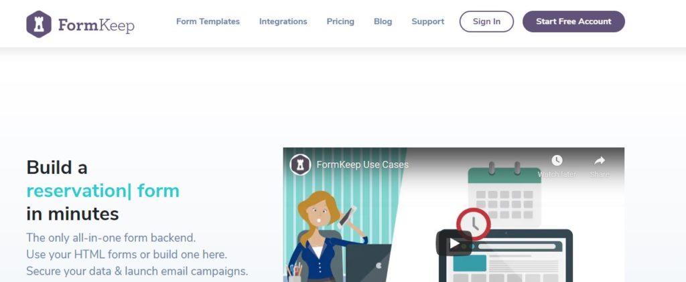686x282 pixels.
Task: Click the 'Secure your data' description line
Action: pyautogui.click(x=137, y=271)
